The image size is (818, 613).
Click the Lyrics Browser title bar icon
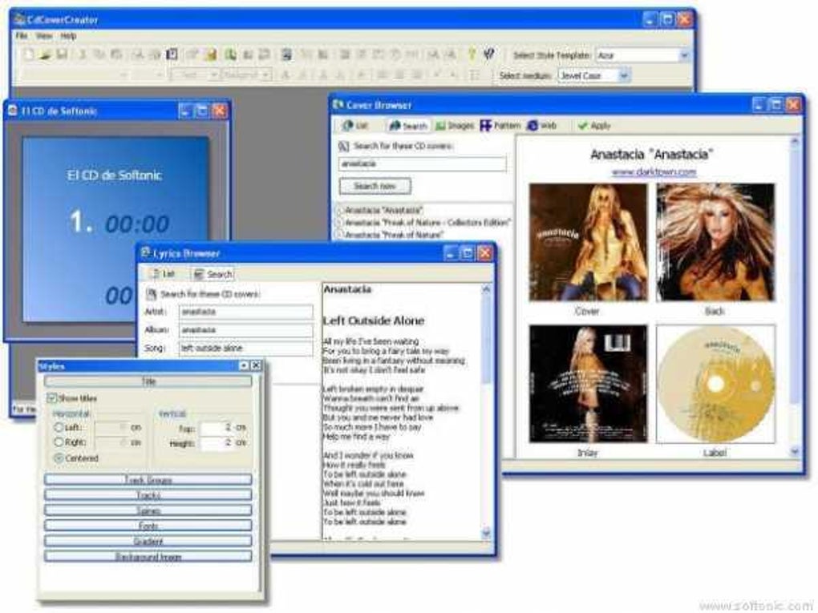(145, 252)
